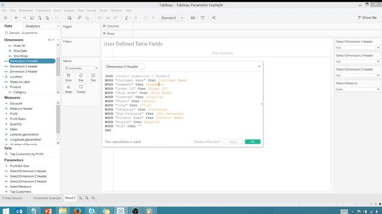Open the Help menu

pyautogui.click(x=128, y=11)
